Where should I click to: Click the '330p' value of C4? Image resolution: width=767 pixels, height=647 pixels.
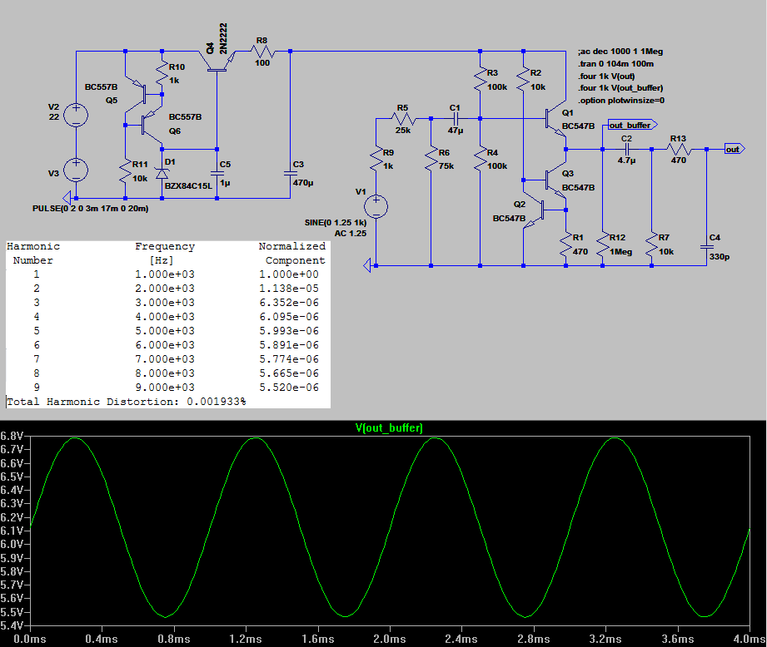click(x=719, y=256)
